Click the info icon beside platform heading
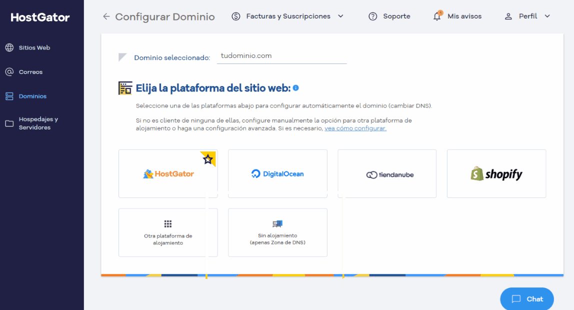Viewport: 574px width, 310px height. click(296, 88)
